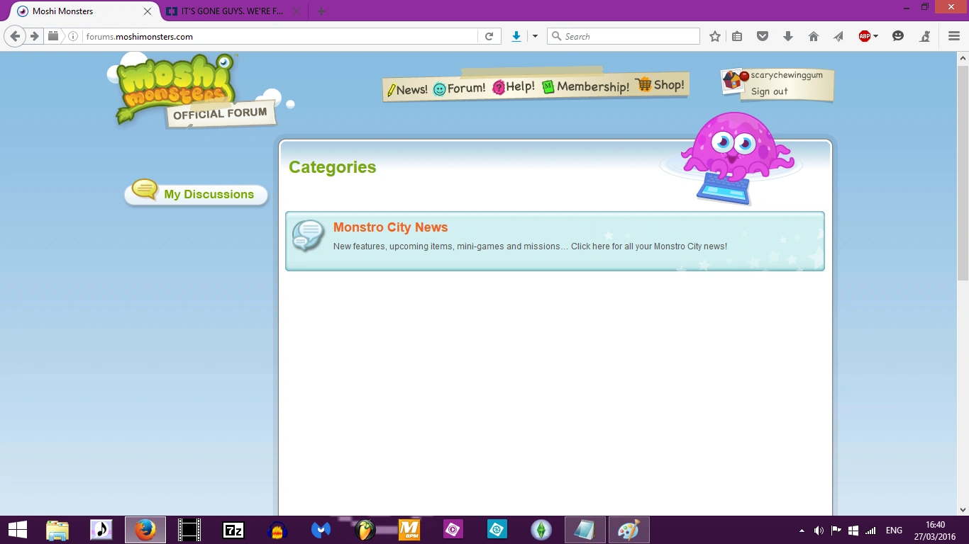Click the Adblock Plus ABP icon
Screen dimensions: 969x544
pyautogui.click(x=864, y=36)
